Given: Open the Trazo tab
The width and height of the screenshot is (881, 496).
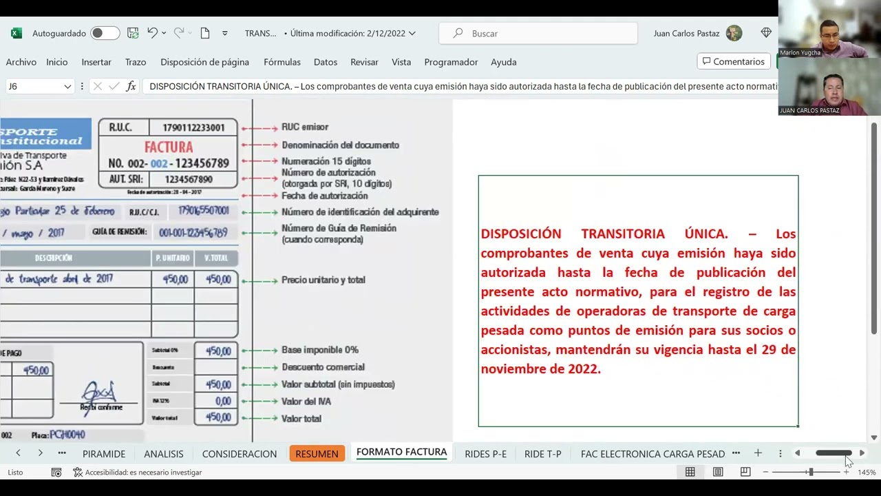Looking at the screenshot, I should tap(136, 62).
